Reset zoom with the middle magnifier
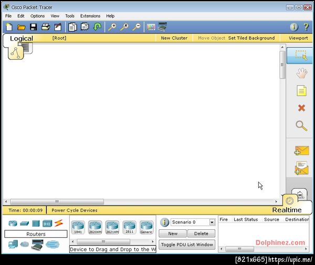 124,27
